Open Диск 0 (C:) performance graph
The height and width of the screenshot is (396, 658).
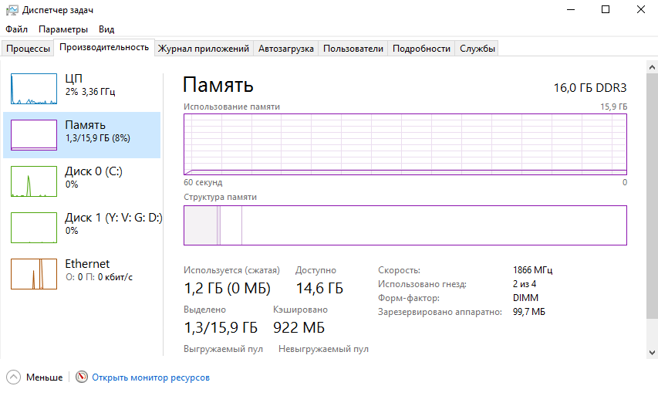(x=34, y=181)
